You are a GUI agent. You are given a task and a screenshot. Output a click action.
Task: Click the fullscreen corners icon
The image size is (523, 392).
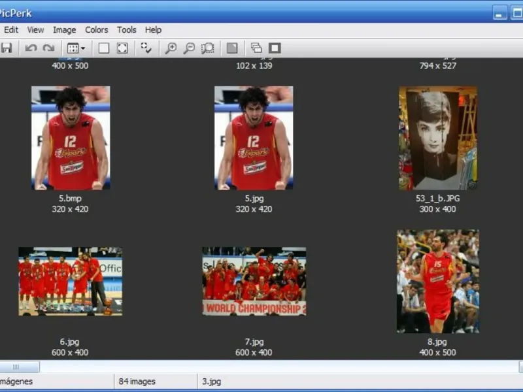pos(122,48)
